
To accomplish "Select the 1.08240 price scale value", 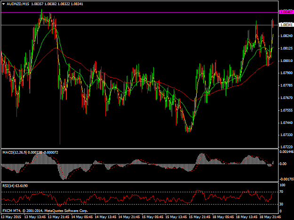I will [286, 36].
